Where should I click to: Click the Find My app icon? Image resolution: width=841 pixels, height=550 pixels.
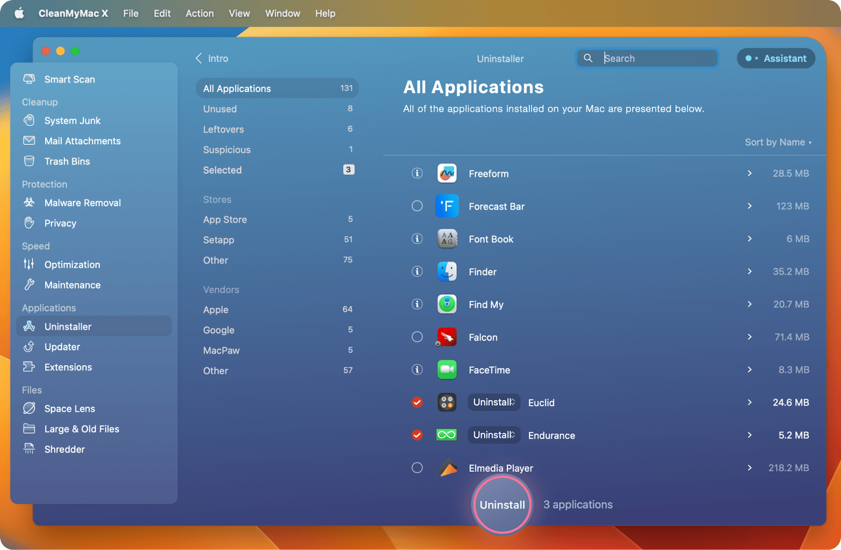447,304
